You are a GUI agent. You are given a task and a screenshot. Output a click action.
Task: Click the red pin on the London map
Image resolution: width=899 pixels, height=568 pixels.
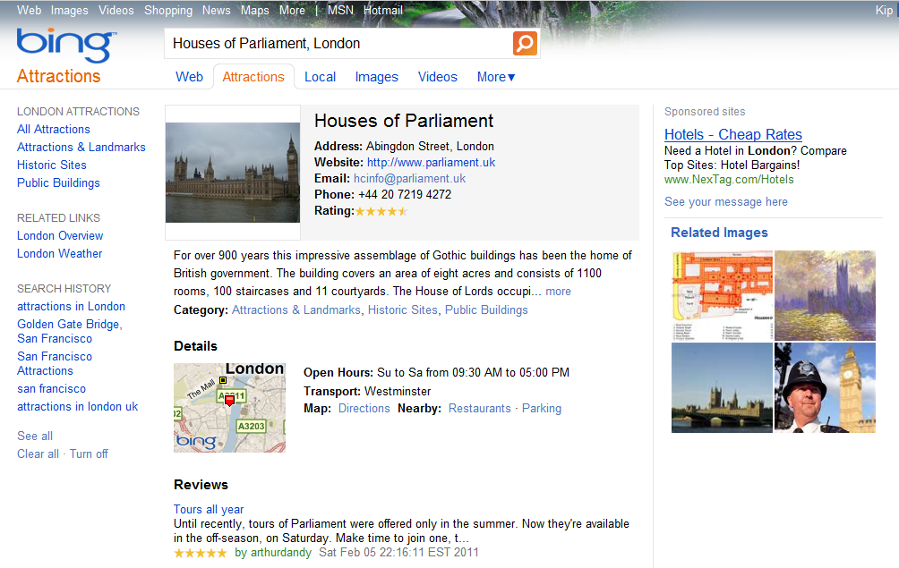(229, 400)
